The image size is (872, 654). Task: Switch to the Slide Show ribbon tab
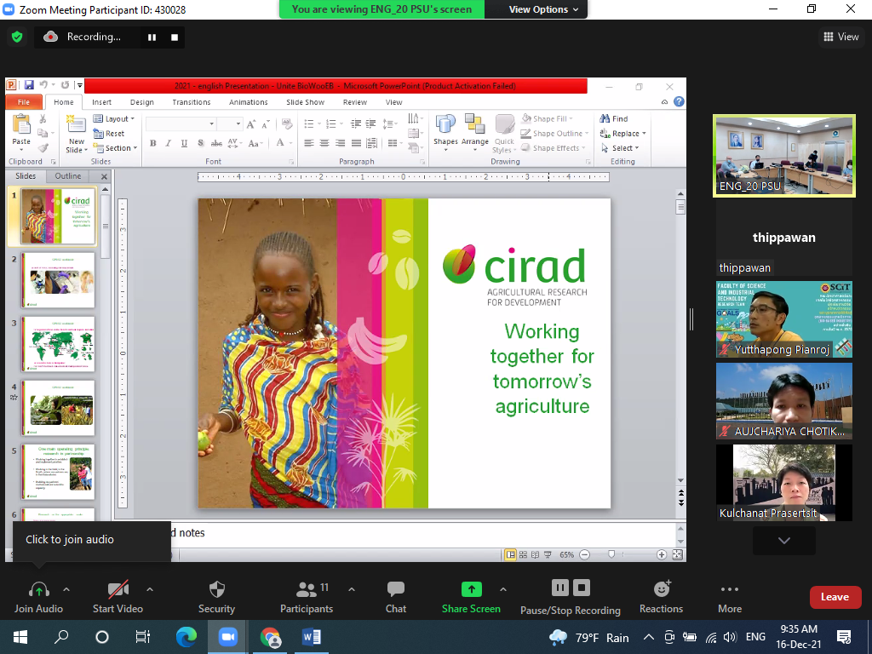click(x=306, y=102)
